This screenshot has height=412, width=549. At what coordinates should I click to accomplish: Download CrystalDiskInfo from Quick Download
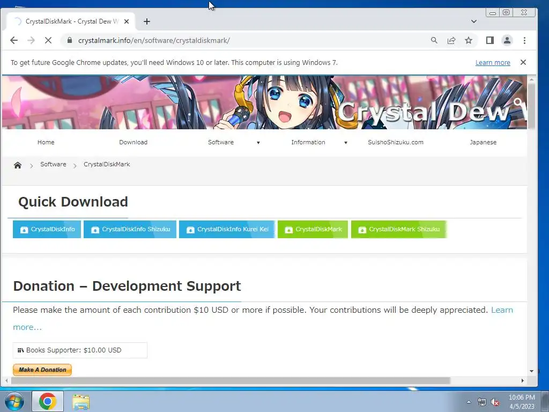click(x=47, y=229)
